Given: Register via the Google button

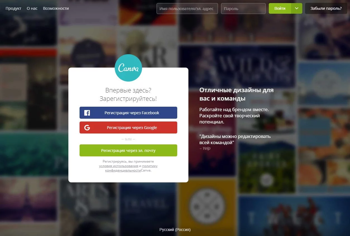Looking at the screenshot, I should pyautogui.click(x=128, y=128).
